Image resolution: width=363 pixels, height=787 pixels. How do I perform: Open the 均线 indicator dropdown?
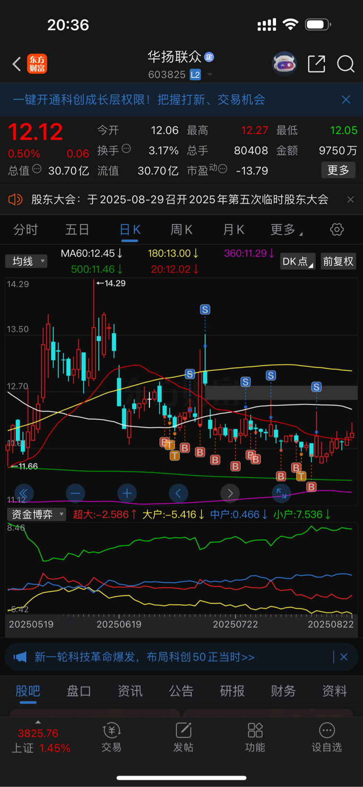coord(26,261)
